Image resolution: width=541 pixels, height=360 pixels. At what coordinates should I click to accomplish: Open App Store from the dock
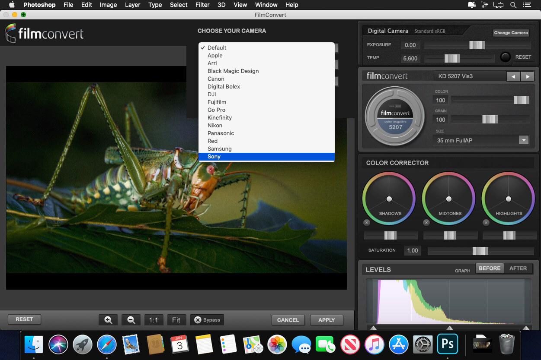(x=399, y=344)
